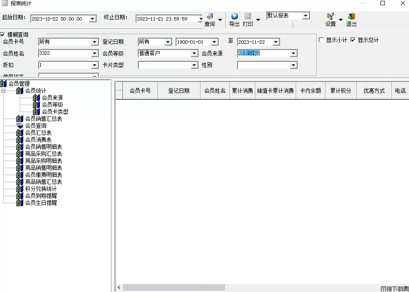The width and height of the screenshot is (409, 292).
Task: Click the 打印 print icon
Action: point(248,17)
